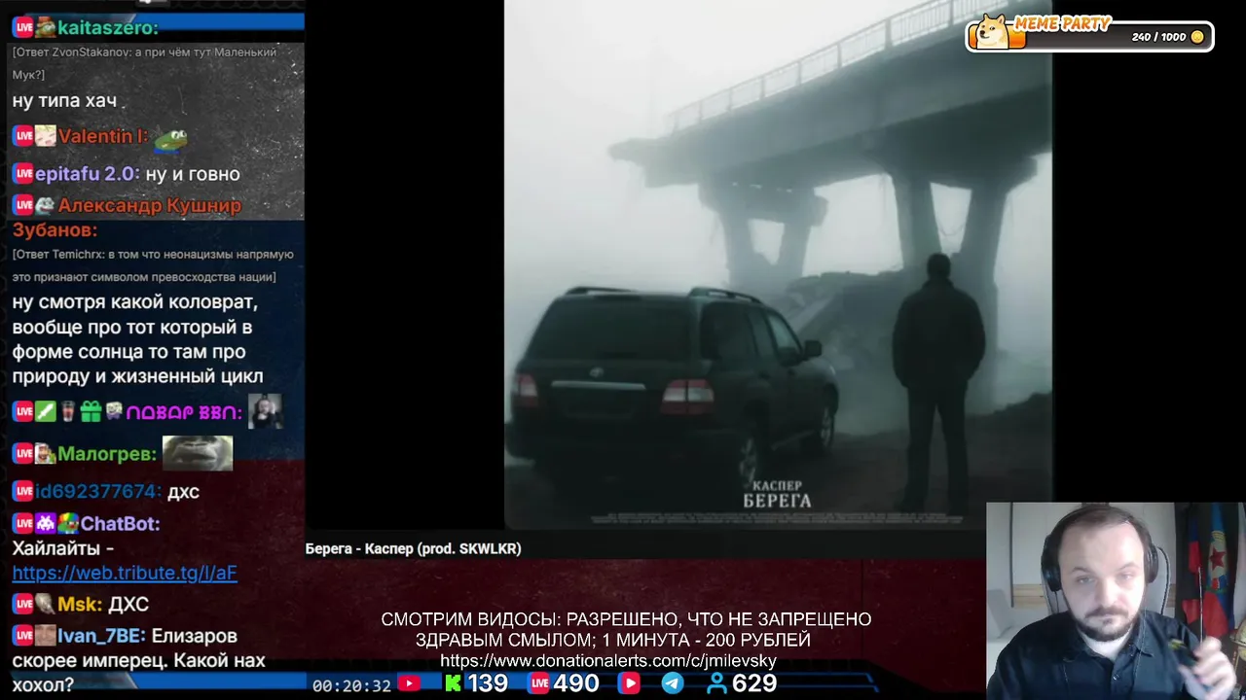This screenshot has width=1246, height=700.
Task: Open the web.tribute.tg highlights link
Action: (x=125, y=573)
